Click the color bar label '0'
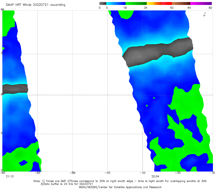The image size is (215, 189). [x=100, y=8]
